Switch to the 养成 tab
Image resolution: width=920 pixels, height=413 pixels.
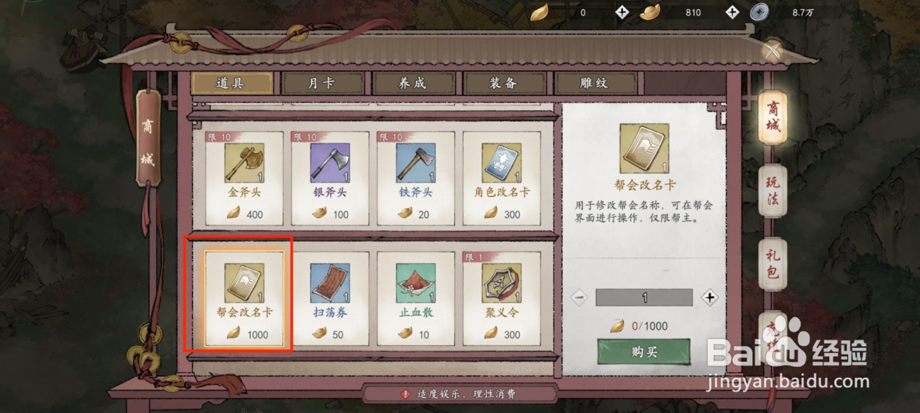pos(413,83)
